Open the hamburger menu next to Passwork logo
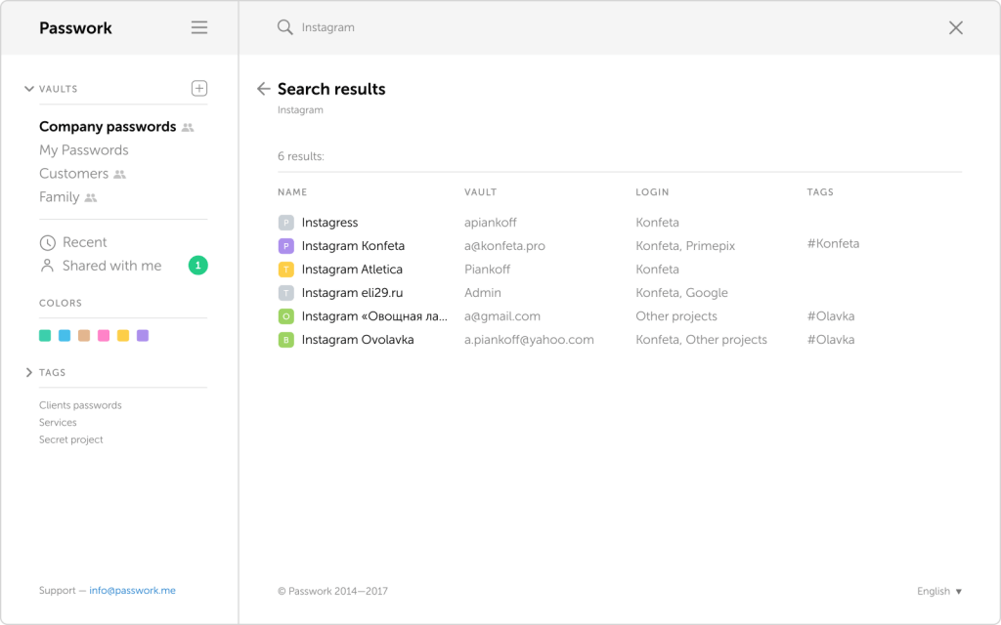The height and width of the screenshot is (625, 1001). [x=198, y=27]
